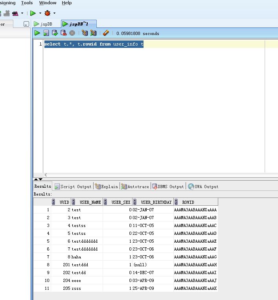Open the Explain tab

[x=107, y=187]
